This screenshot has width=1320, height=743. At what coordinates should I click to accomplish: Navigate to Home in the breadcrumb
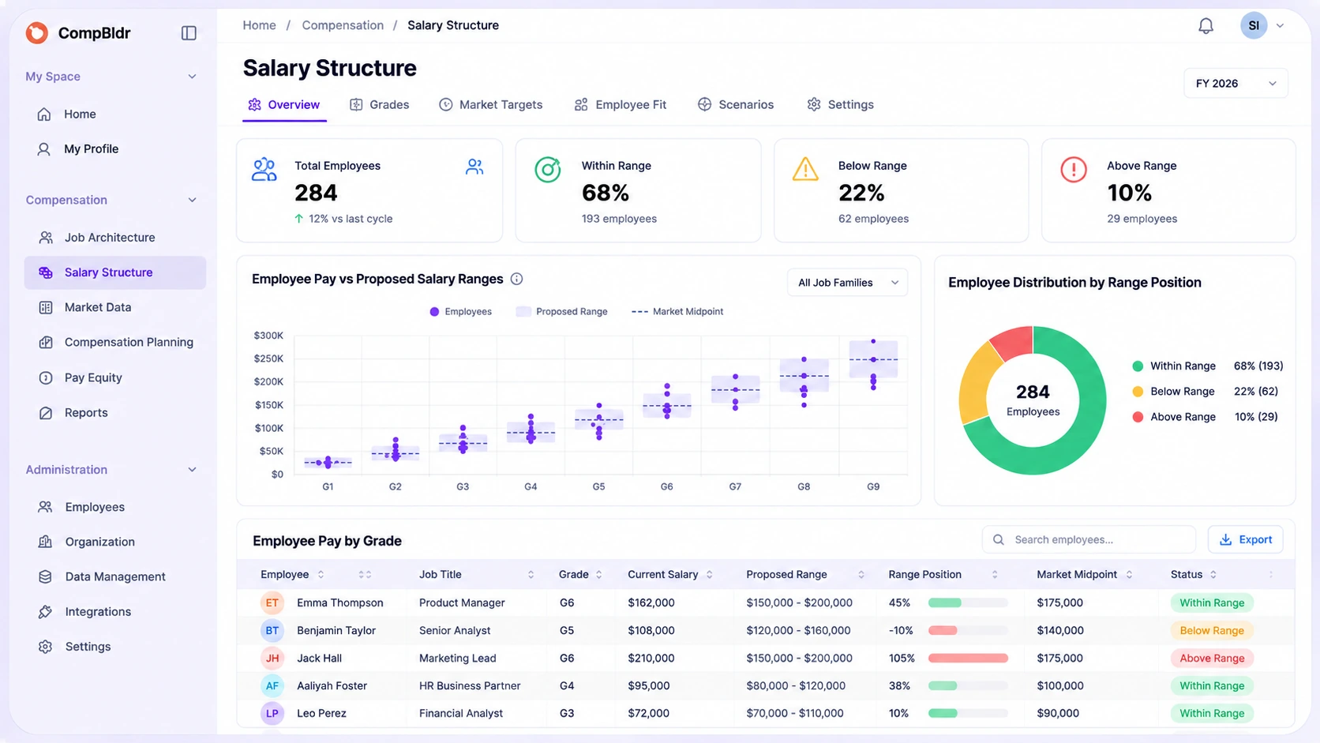click(x=259, y=25)
